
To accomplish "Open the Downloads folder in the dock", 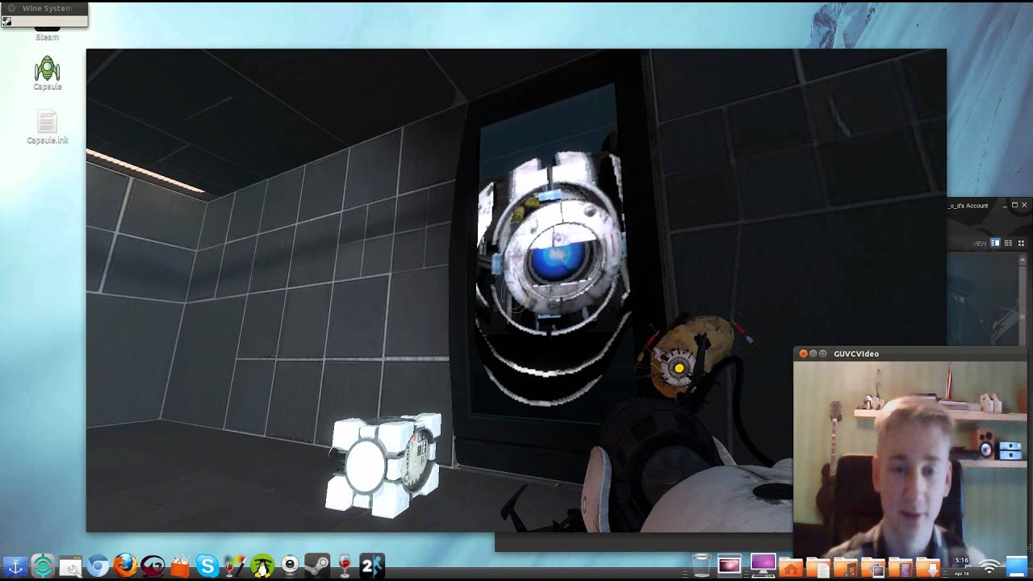I will click(928, 567).
